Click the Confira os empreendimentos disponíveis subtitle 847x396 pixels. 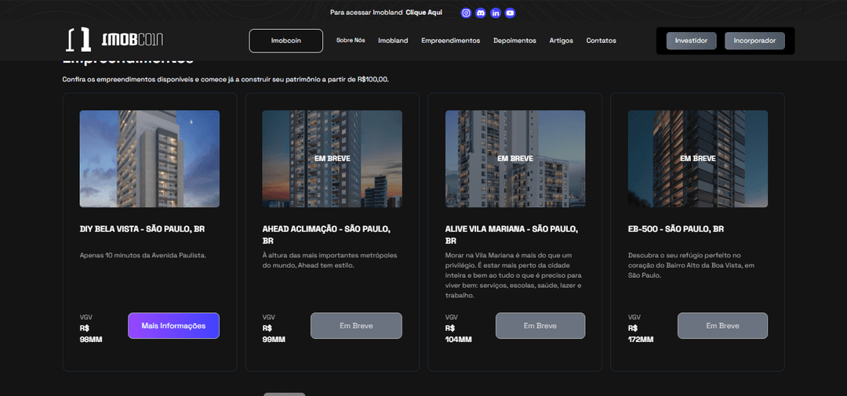tap(225, 80)
